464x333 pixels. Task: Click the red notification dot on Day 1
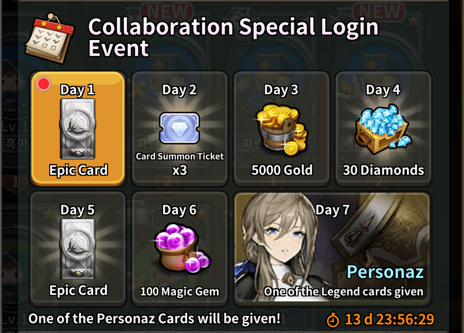pos(43,84)
